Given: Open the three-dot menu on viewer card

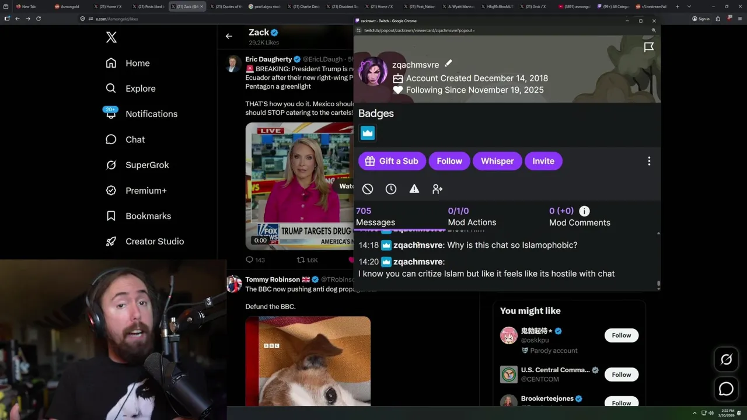Looking at the screenshot, I should [649, 161].
